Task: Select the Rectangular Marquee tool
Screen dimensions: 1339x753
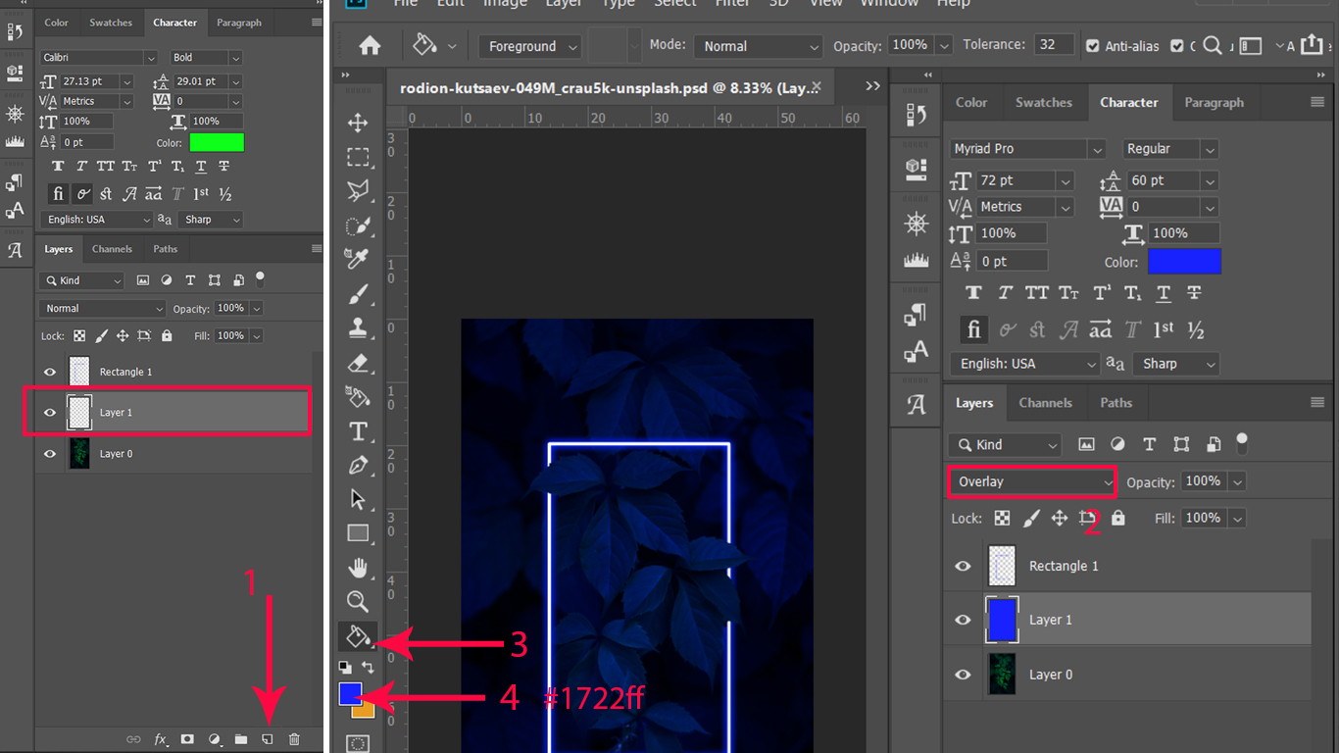Action: [358, 157]
